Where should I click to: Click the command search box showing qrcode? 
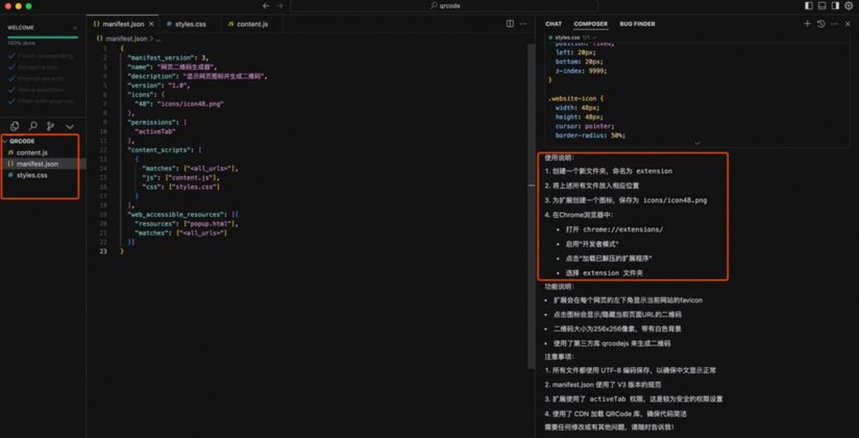click(x=444, y=6)
